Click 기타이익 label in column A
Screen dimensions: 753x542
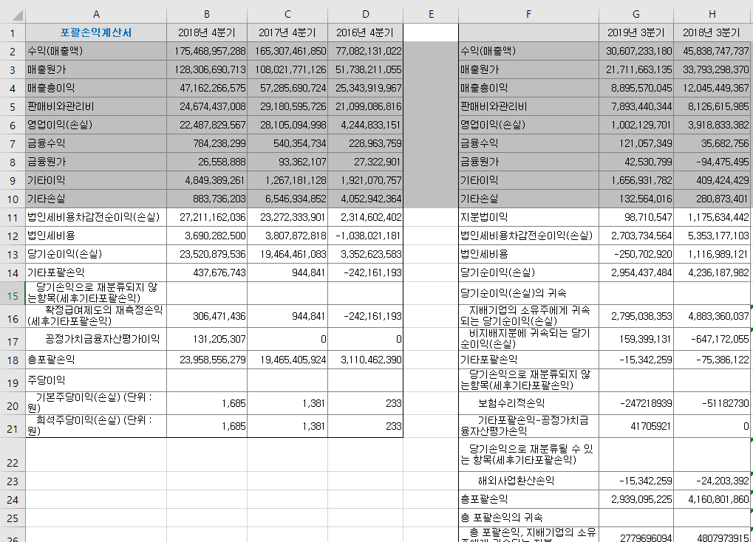click(x=96, y=180)
